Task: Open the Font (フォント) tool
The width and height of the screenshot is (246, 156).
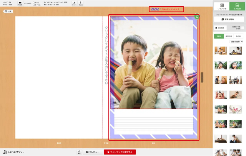Action: (x=74, y=3)
